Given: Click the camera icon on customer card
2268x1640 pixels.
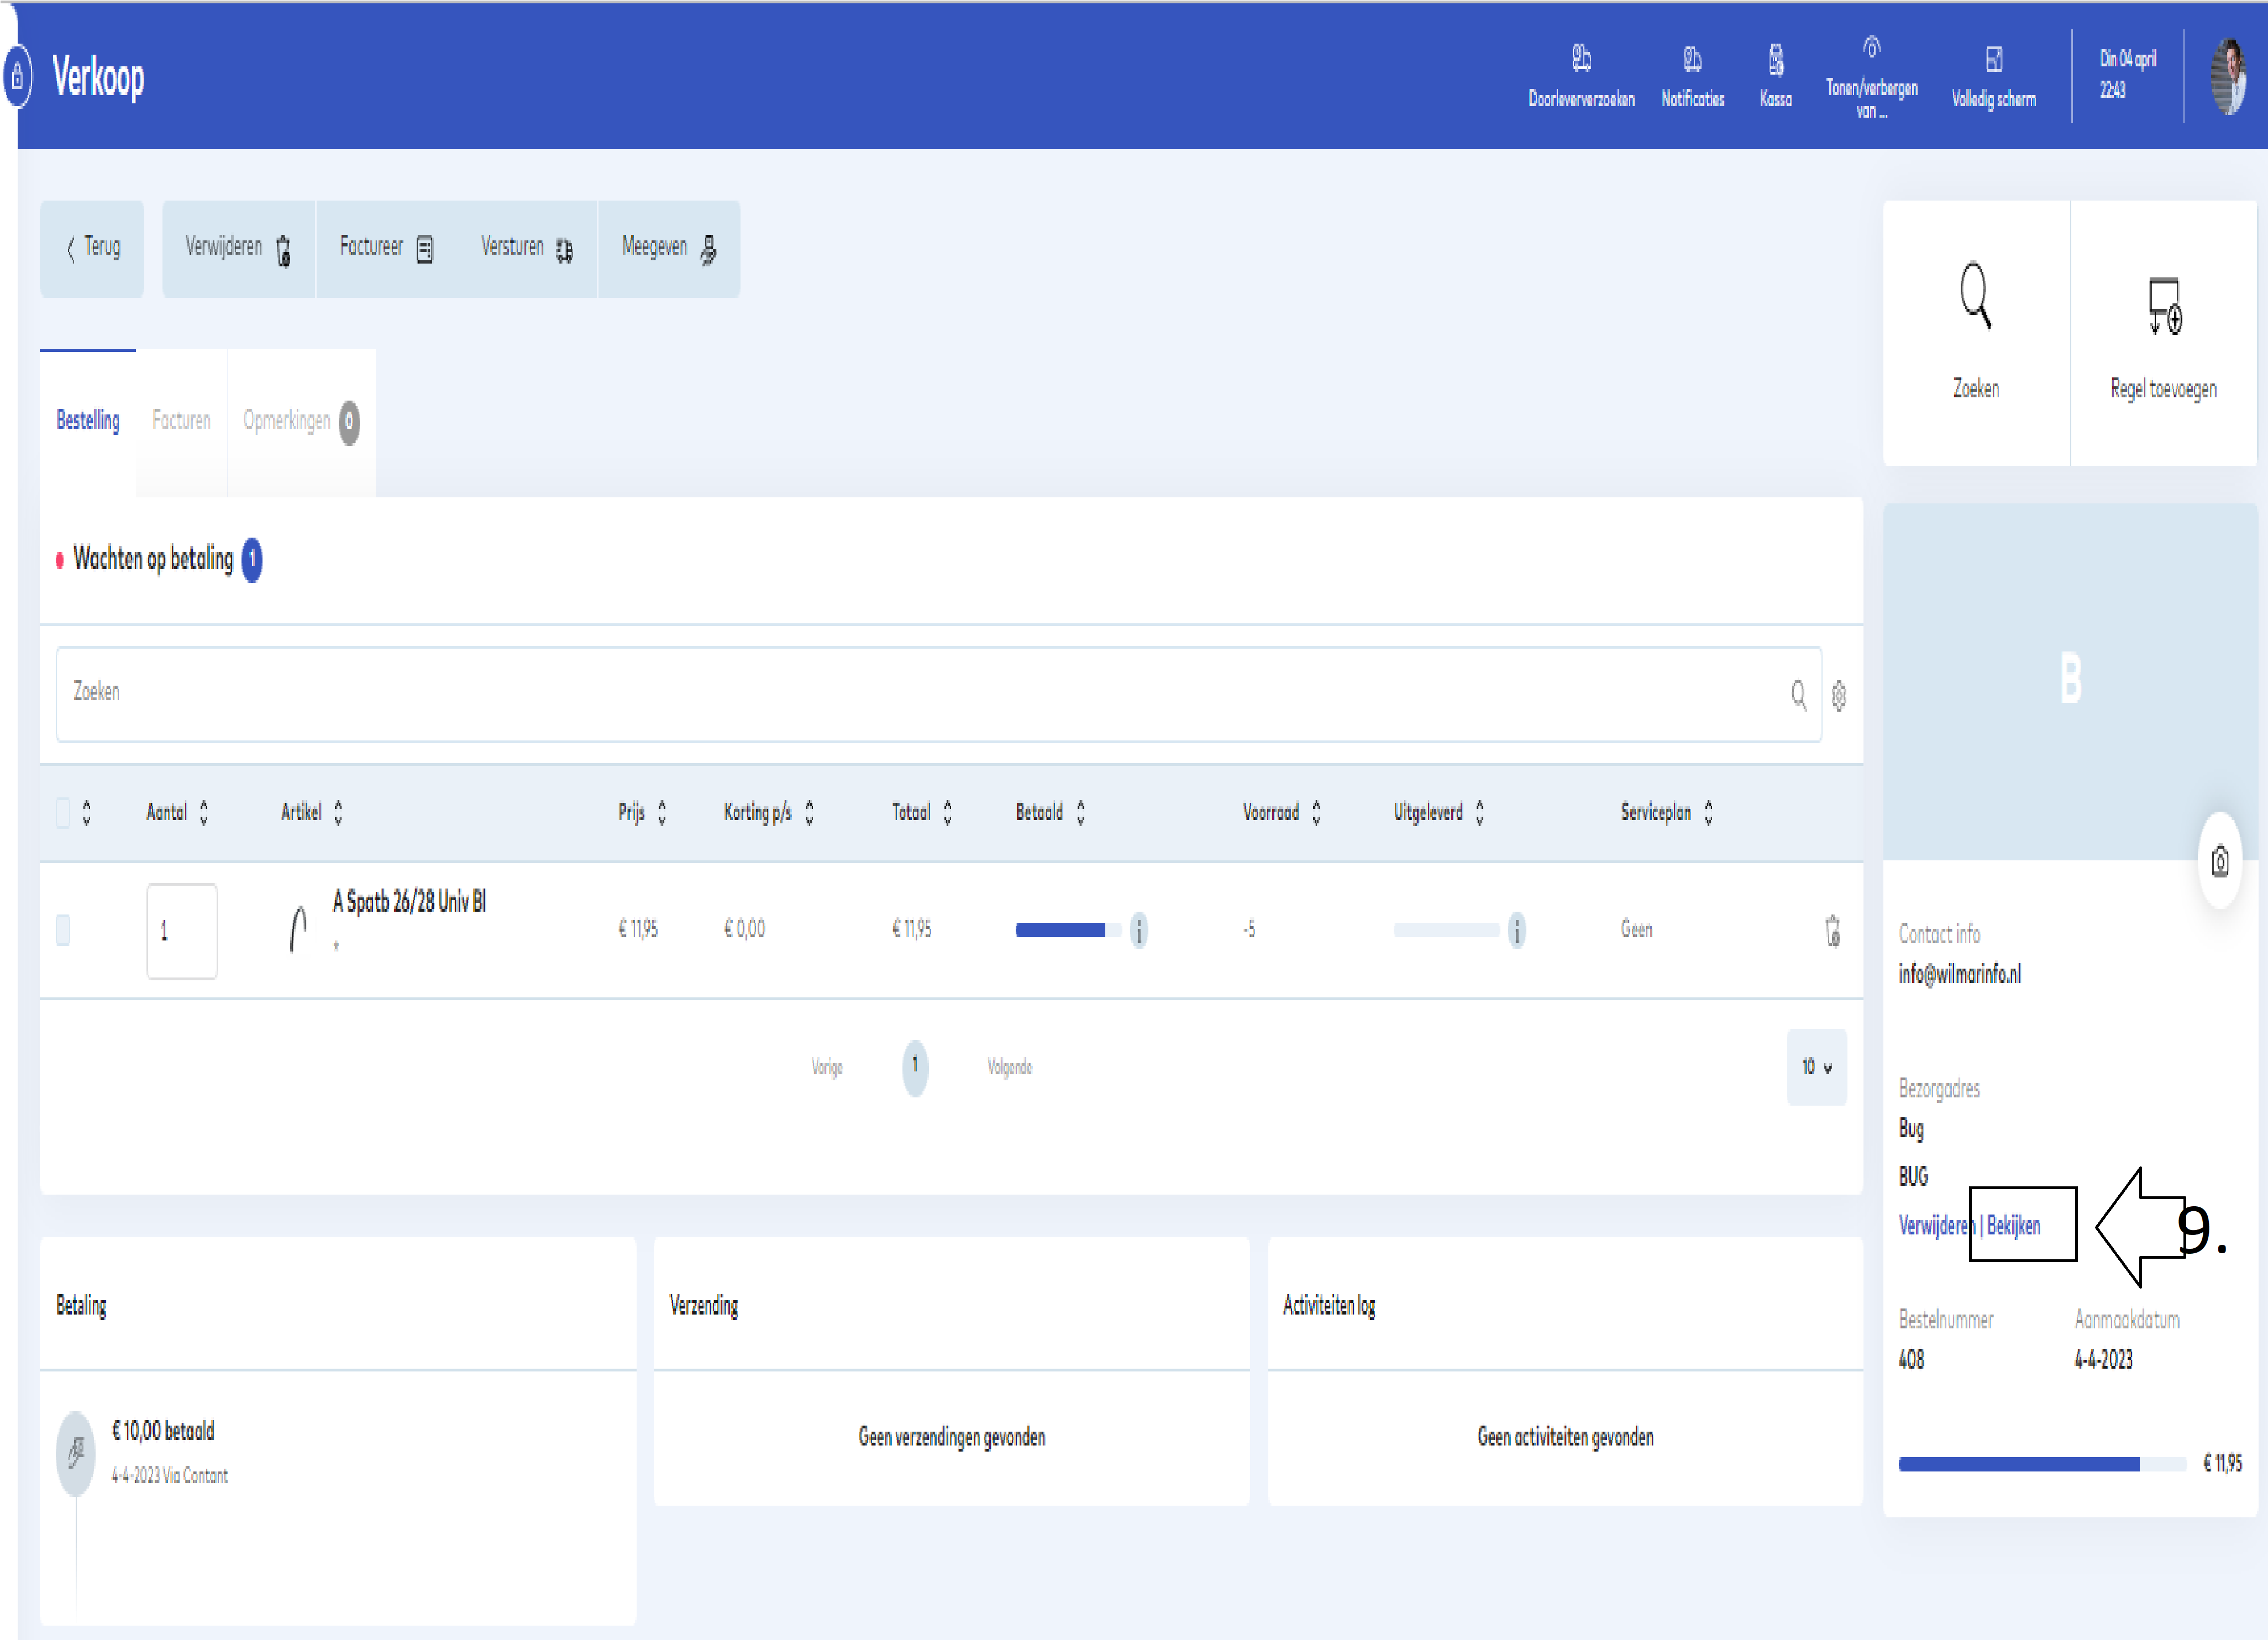Looking at the screenshot, I should point(2220,861).
